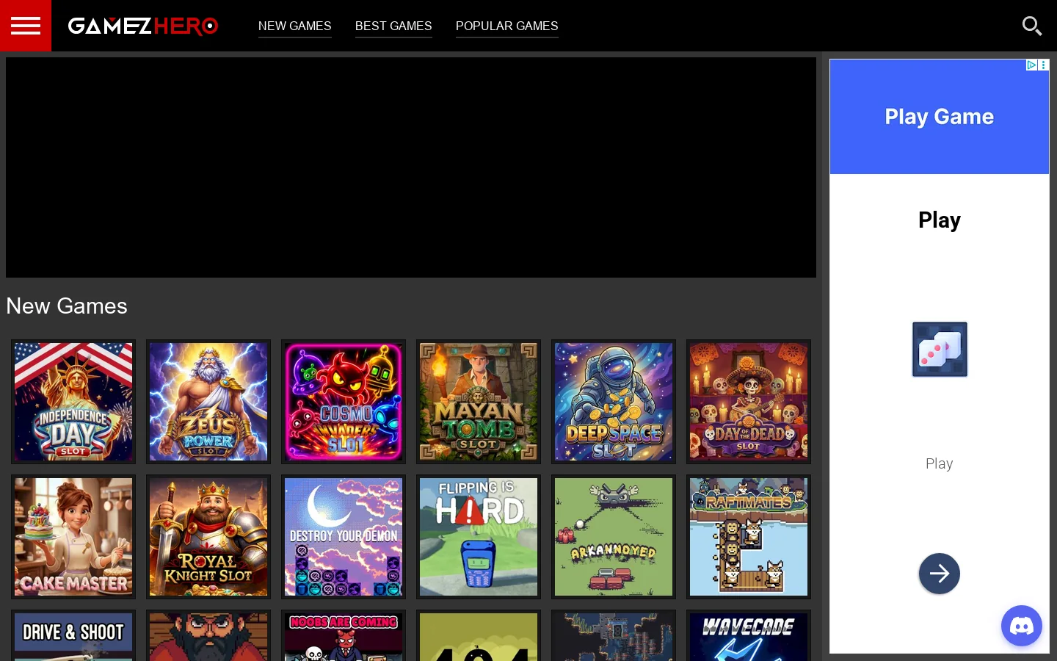Open Cosmo Invaders Slot game
1057x661 pixels.
pos(344,402)
